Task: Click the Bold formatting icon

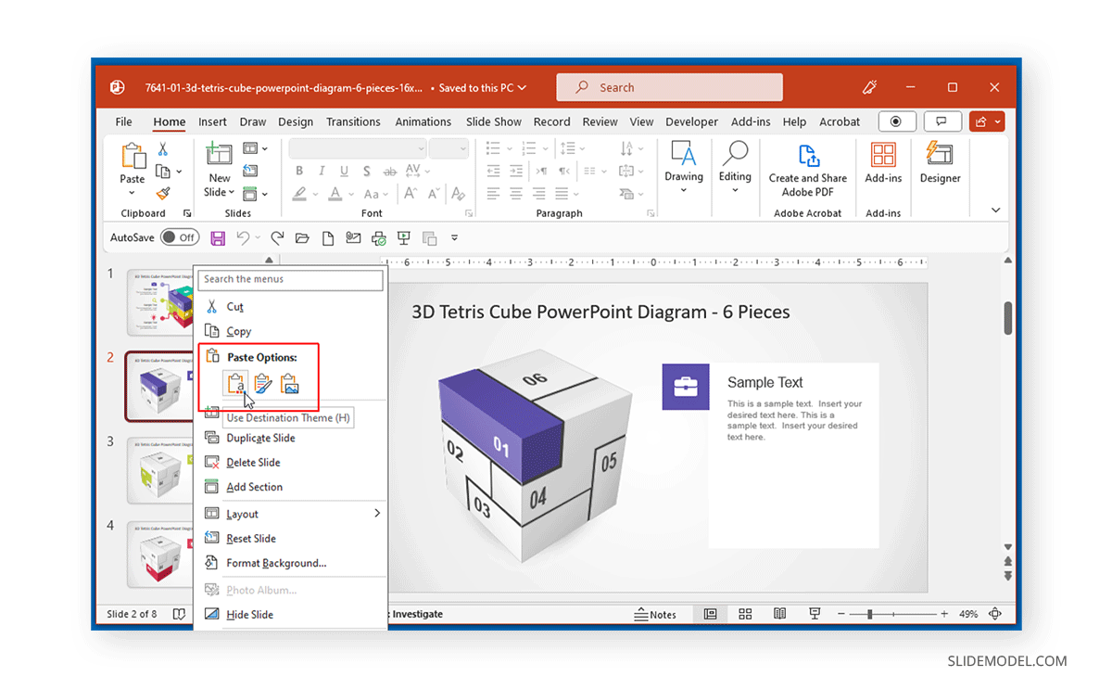Action: point(299,172)
